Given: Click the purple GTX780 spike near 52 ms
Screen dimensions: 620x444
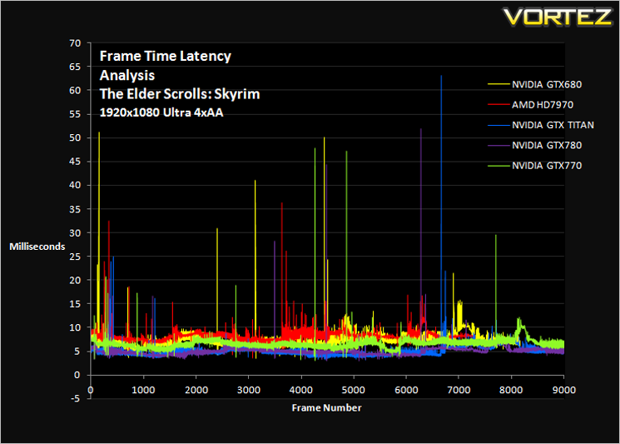Looking at the screenshot, I should tap(421, 130).
